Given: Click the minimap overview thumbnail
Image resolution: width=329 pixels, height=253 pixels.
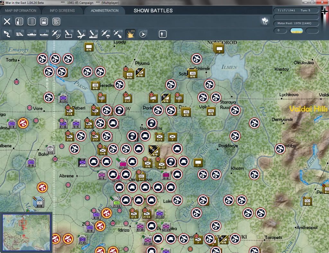Looking at the screenshot, I should tap(26, 232).
